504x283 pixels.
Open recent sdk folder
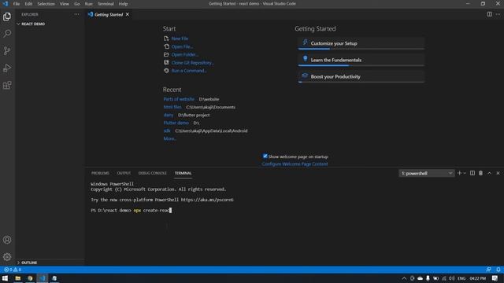167,130
